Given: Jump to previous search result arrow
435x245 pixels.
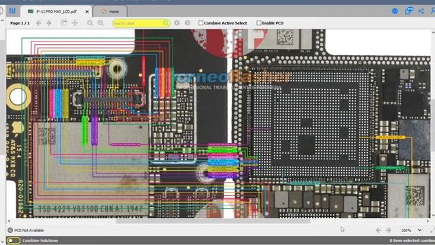Looking at the screenshot, I should 177,23.
